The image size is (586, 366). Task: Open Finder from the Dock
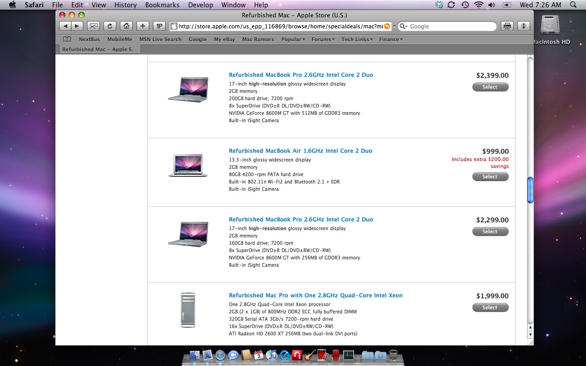click(x=195, y=355)
